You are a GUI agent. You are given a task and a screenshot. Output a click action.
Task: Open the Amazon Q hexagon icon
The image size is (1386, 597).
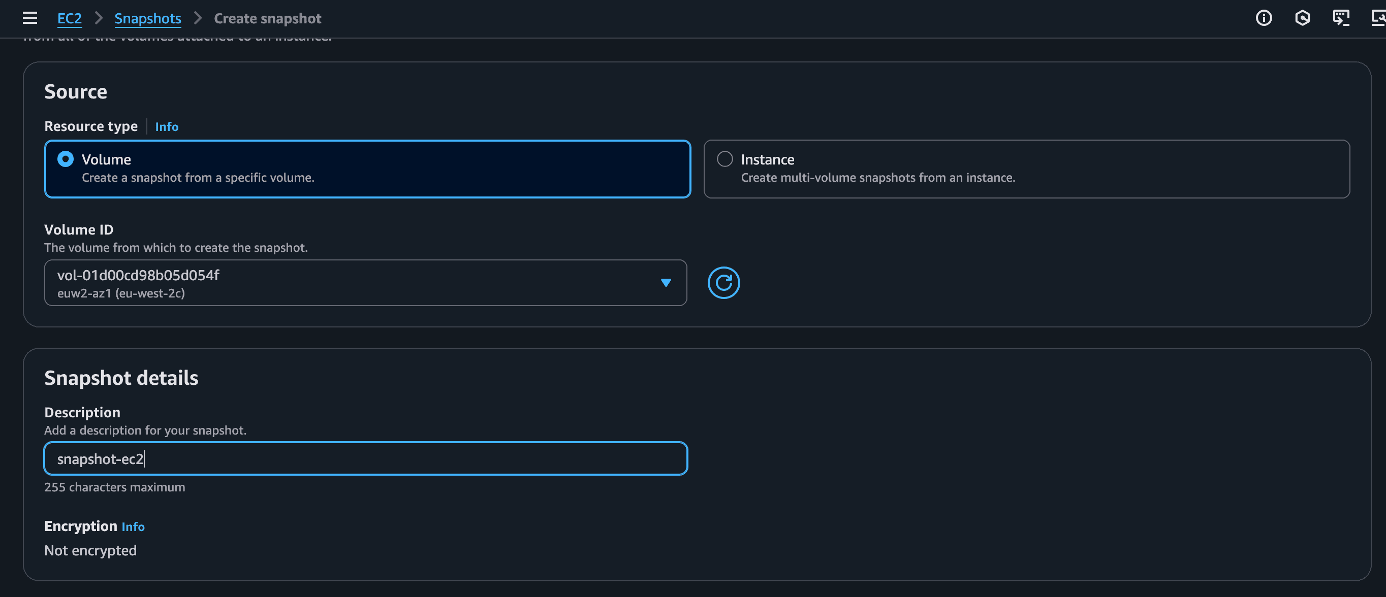(x=1302, y=18)
